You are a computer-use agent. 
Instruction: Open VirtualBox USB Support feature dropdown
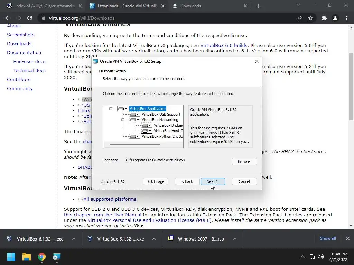pos(135,114)
